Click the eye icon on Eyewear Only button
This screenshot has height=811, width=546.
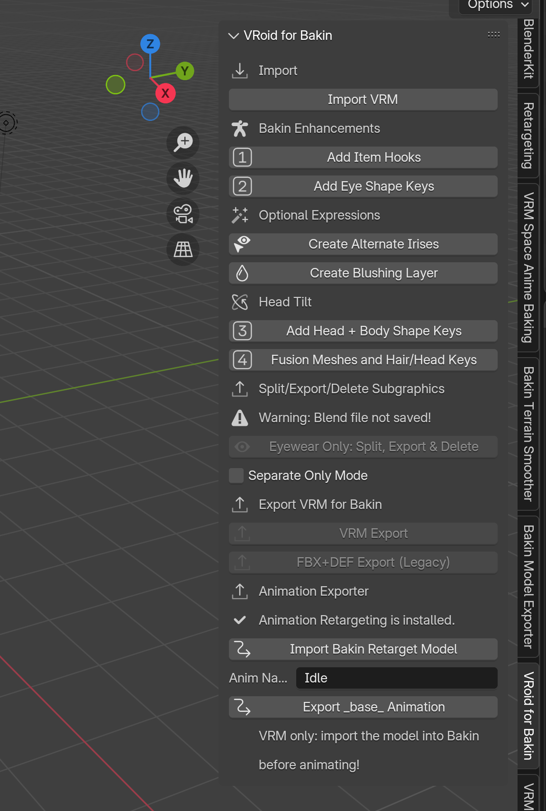242,447
